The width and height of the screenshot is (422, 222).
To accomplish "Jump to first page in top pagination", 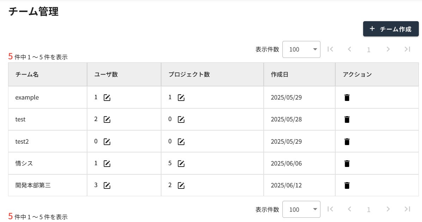I will click(330, 49).
